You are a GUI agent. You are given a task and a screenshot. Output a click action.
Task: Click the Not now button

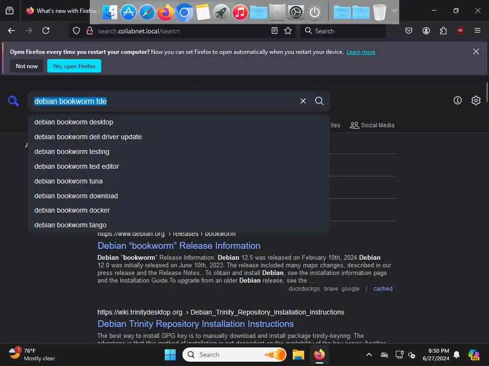click(x=27, y=66)
